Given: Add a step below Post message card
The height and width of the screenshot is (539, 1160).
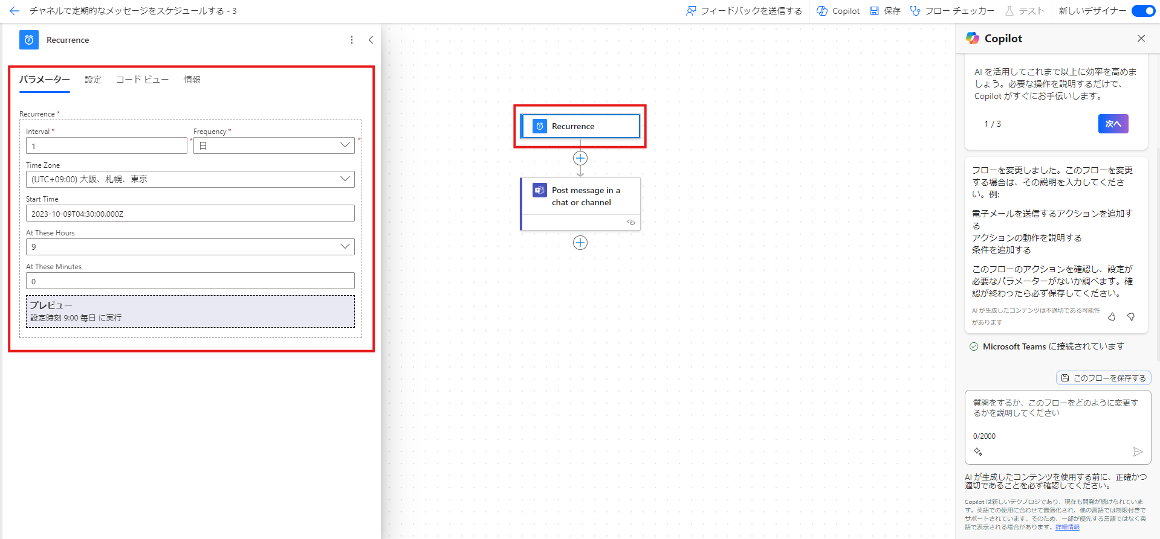Looking at the screenshot, I should (580, 243).
